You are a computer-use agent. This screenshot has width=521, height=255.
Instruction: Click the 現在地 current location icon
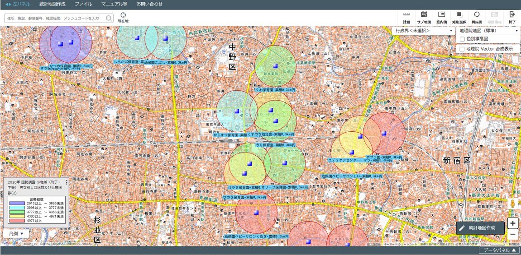pos(123,18)
